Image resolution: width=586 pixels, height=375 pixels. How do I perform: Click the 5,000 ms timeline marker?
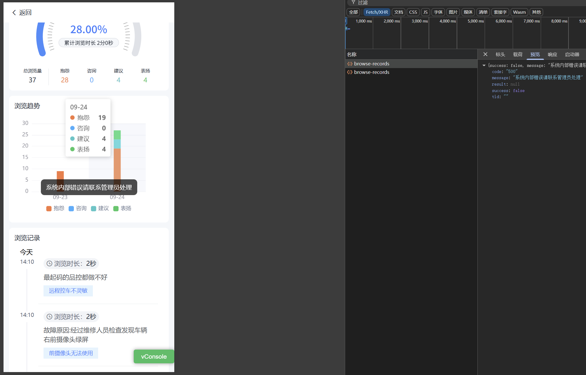coord(476,21)
